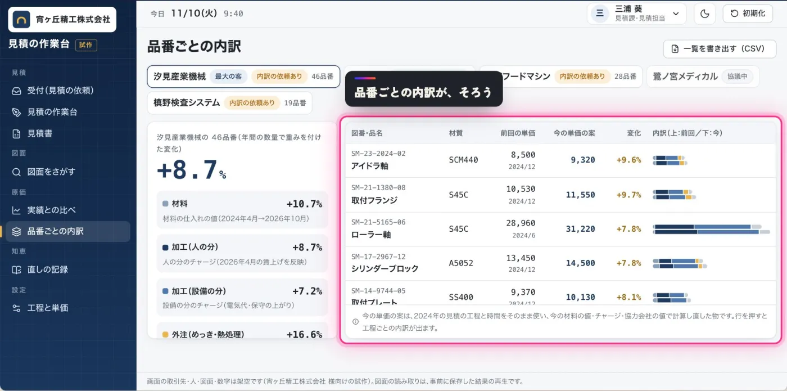The height and width of the screenshot is (391, 787).
Task: Open the 三浦 葵 user dropdown
Action: pyautogui.click(x=637, y=14)
